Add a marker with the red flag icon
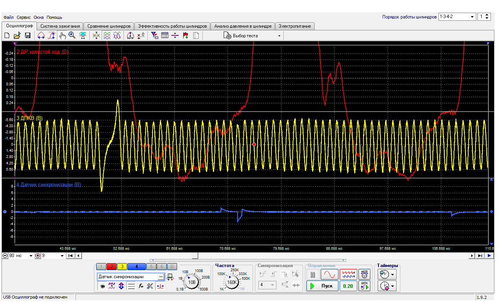Viewport: 499px width, 302px height. pyautogui.click(x=186, y=36)
